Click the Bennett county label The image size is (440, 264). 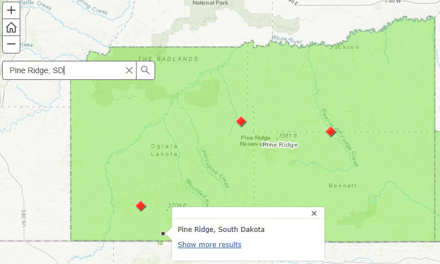pyautogui.click(x=343, y=185)
